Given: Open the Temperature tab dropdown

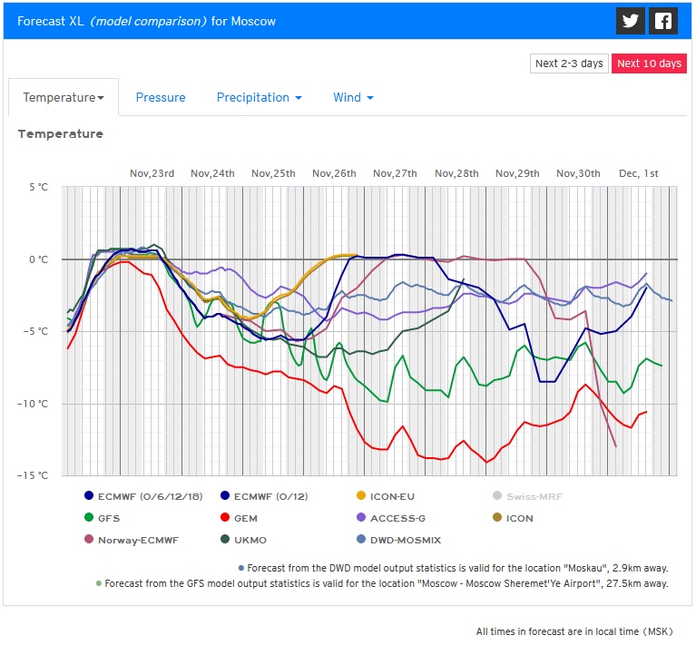Looking at the screenshot, I should pos(64,97).
